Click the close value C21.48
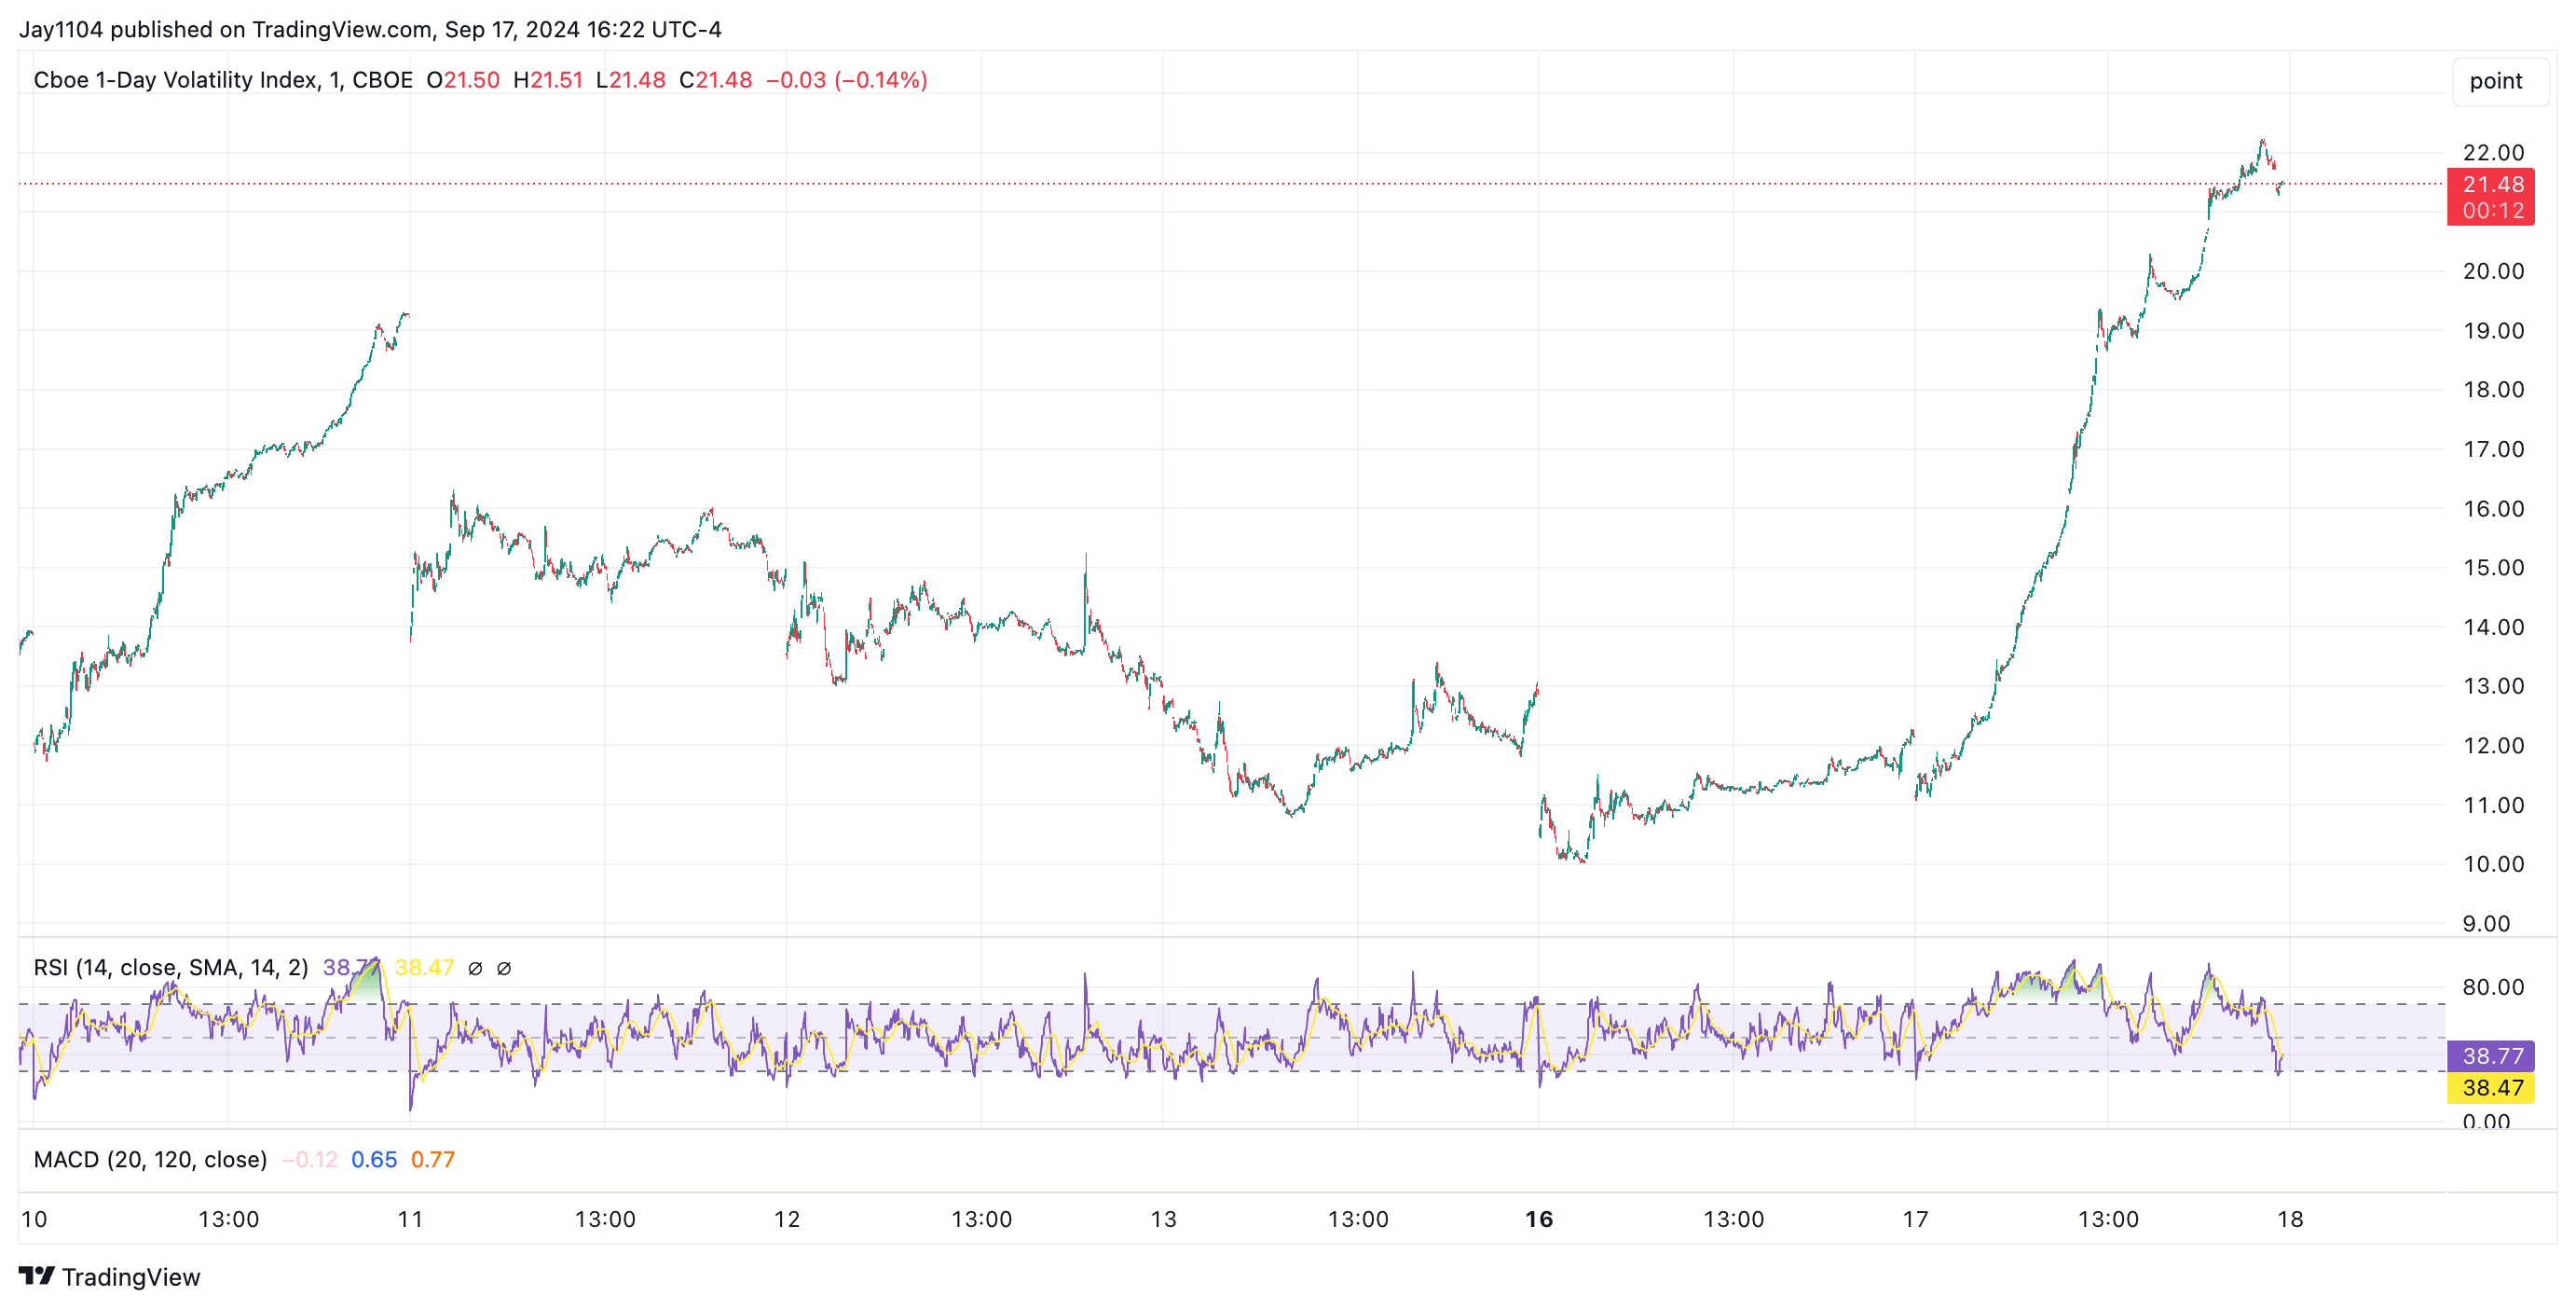This screenshot has height=1309, width=2576. [x=716, y=80]
